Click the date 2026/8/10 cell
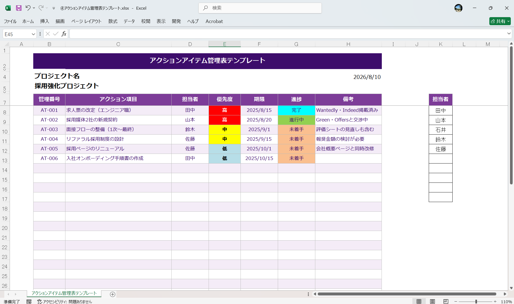Viewport: 514px width, 304px height. point(367,77)
